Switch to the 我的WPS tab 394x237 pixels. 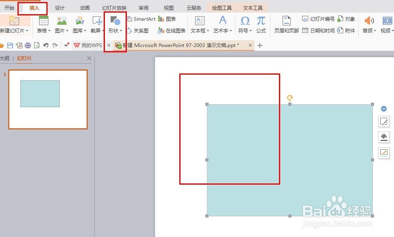pyautogui.click(x=89, y=45)
